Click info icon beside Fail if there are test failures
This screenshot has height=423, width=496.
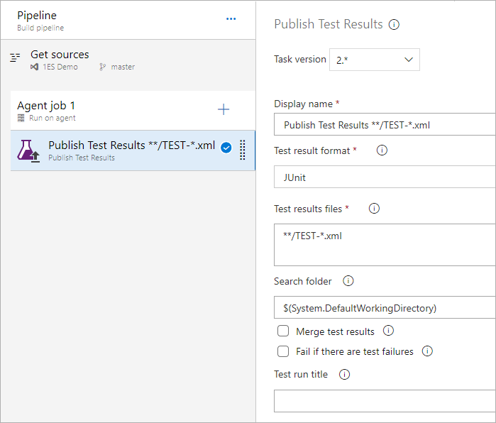tap(427, 351)
